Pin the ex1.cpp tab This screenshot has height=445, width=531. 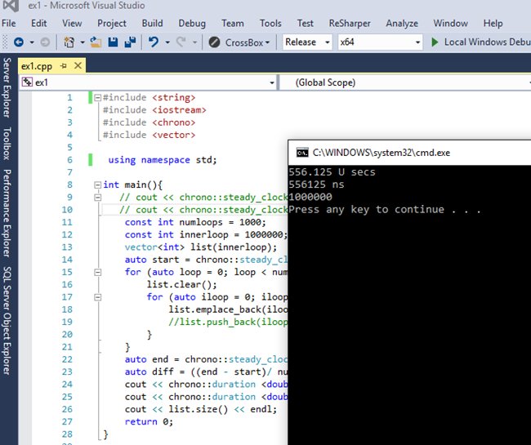64,65
